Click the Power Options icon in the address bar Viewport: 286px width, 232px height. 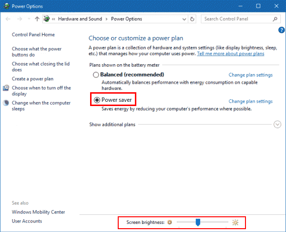pos(47,19)
